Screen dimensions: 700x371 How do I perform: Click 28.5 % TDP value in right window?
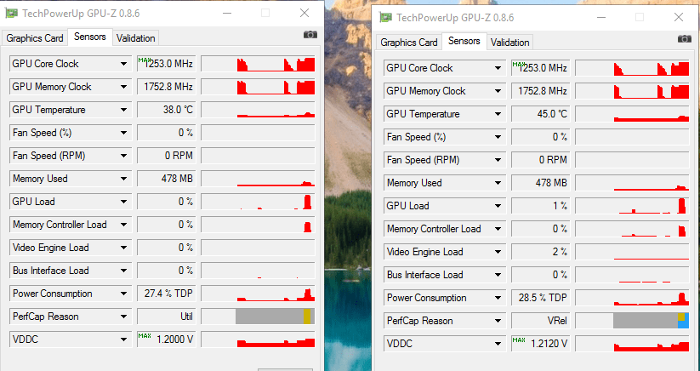[541, 298]
